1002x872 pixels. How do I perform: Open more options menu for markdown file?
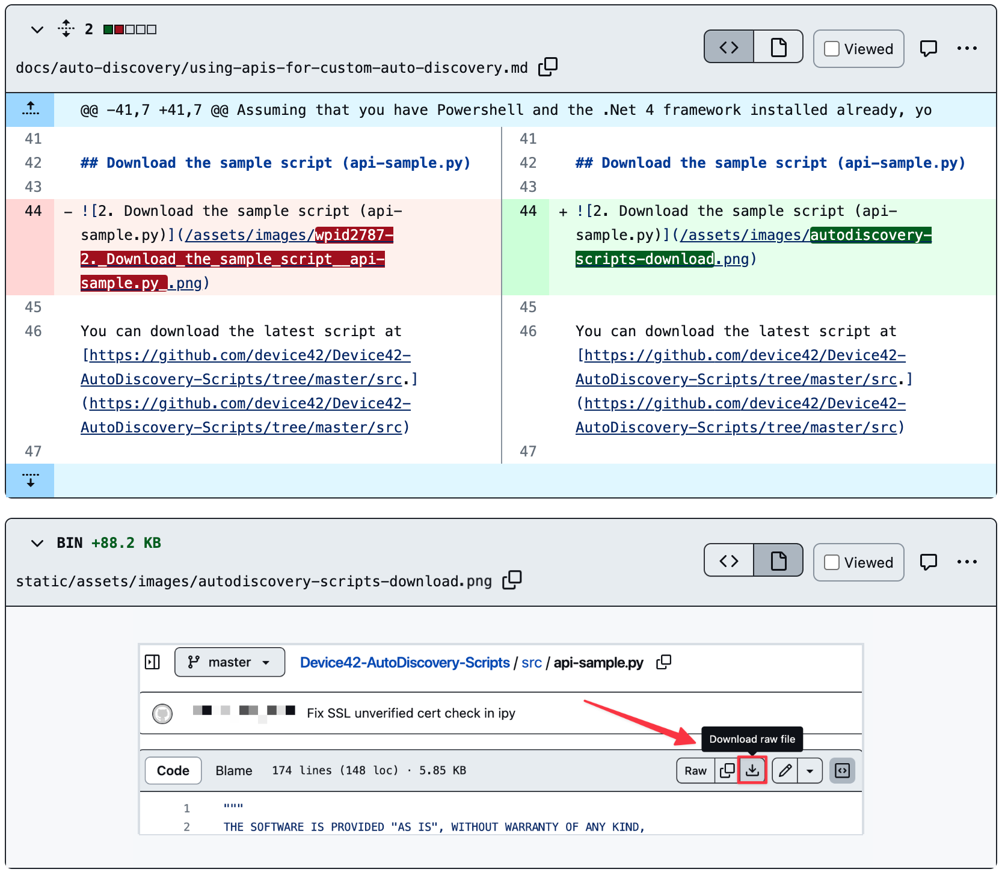click(x=967, y=48)
